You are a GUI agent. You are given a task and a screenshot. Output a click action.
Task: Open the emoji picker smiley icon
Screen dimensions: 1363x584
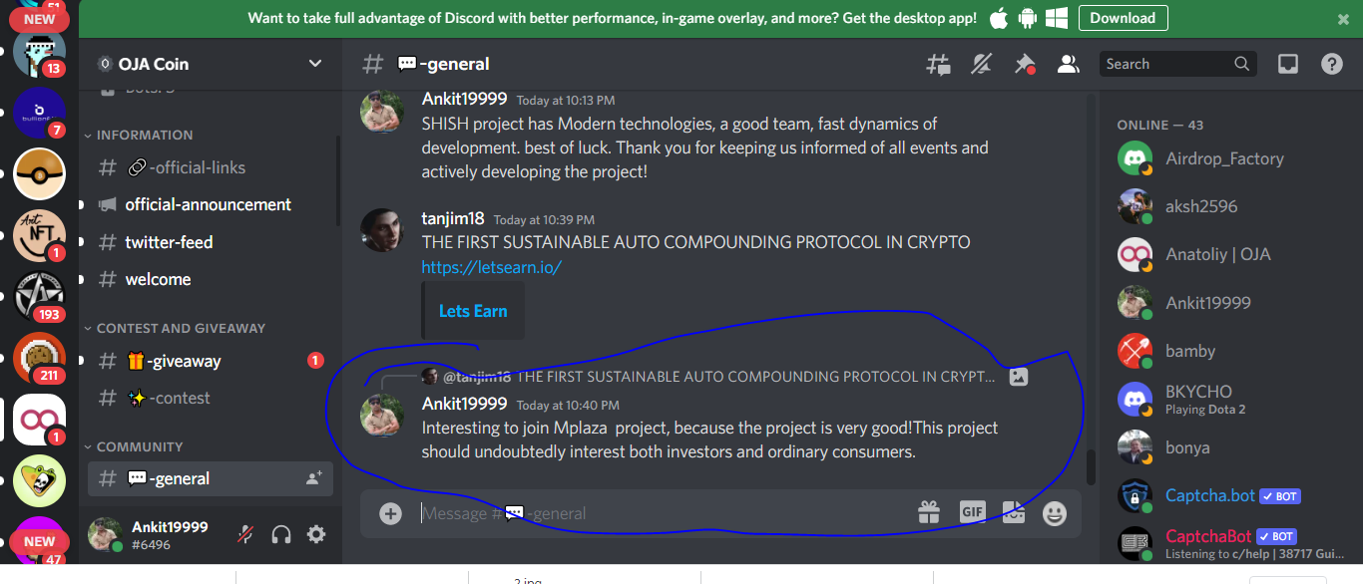pos(1055,513)
